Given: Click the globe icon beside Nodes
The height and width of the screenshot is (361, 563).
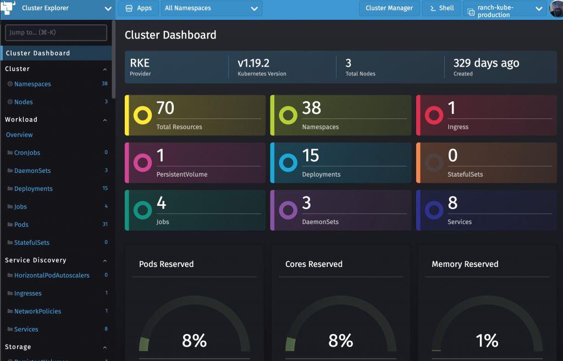Looking at the screenshot, I should coord(10,102).
